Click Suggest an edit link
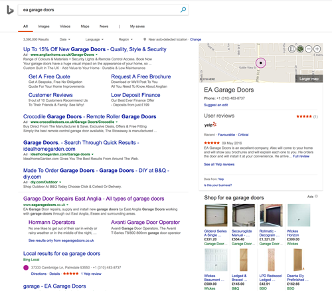The height and width of the screenshot is (291, 332). coord(216,105)
